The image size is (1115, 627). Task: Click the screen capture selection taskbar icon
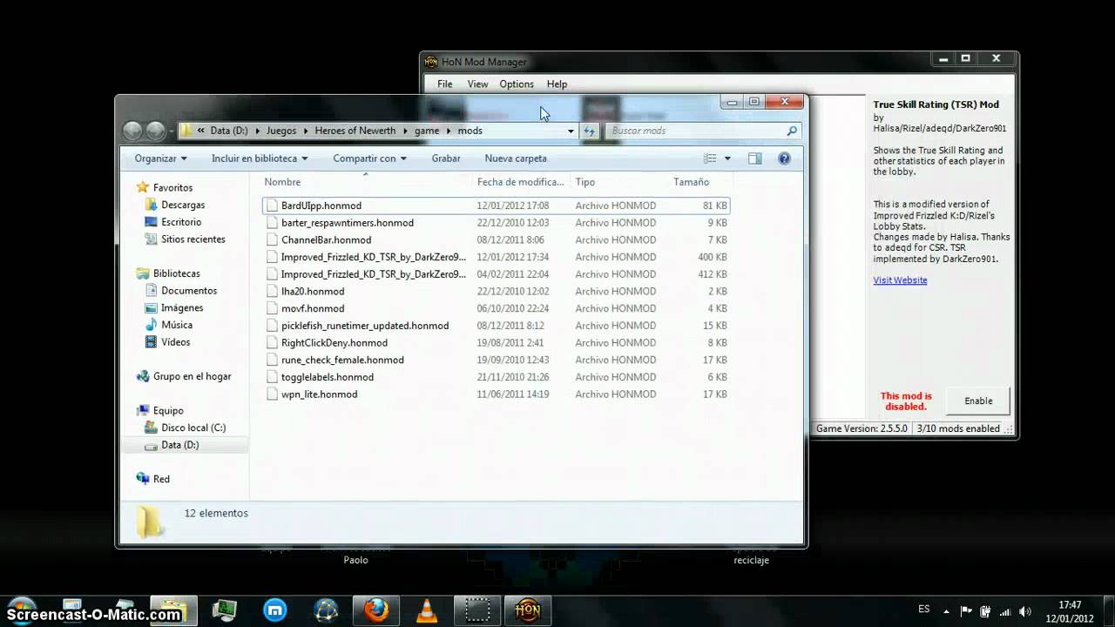(477, 610)
